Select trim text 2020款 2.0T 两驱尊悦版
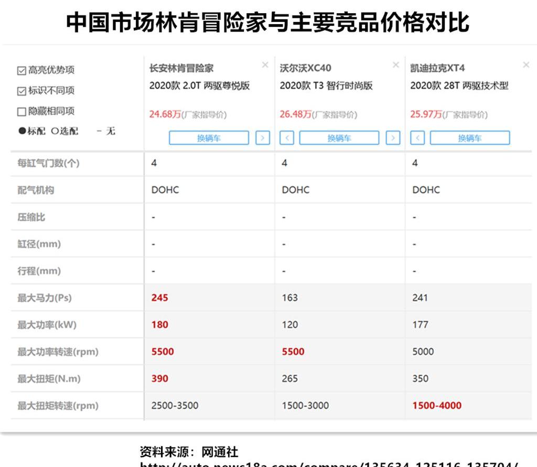The width and height of the screenshot is (537, 467). pyautogui.click(x=199, y=86)
